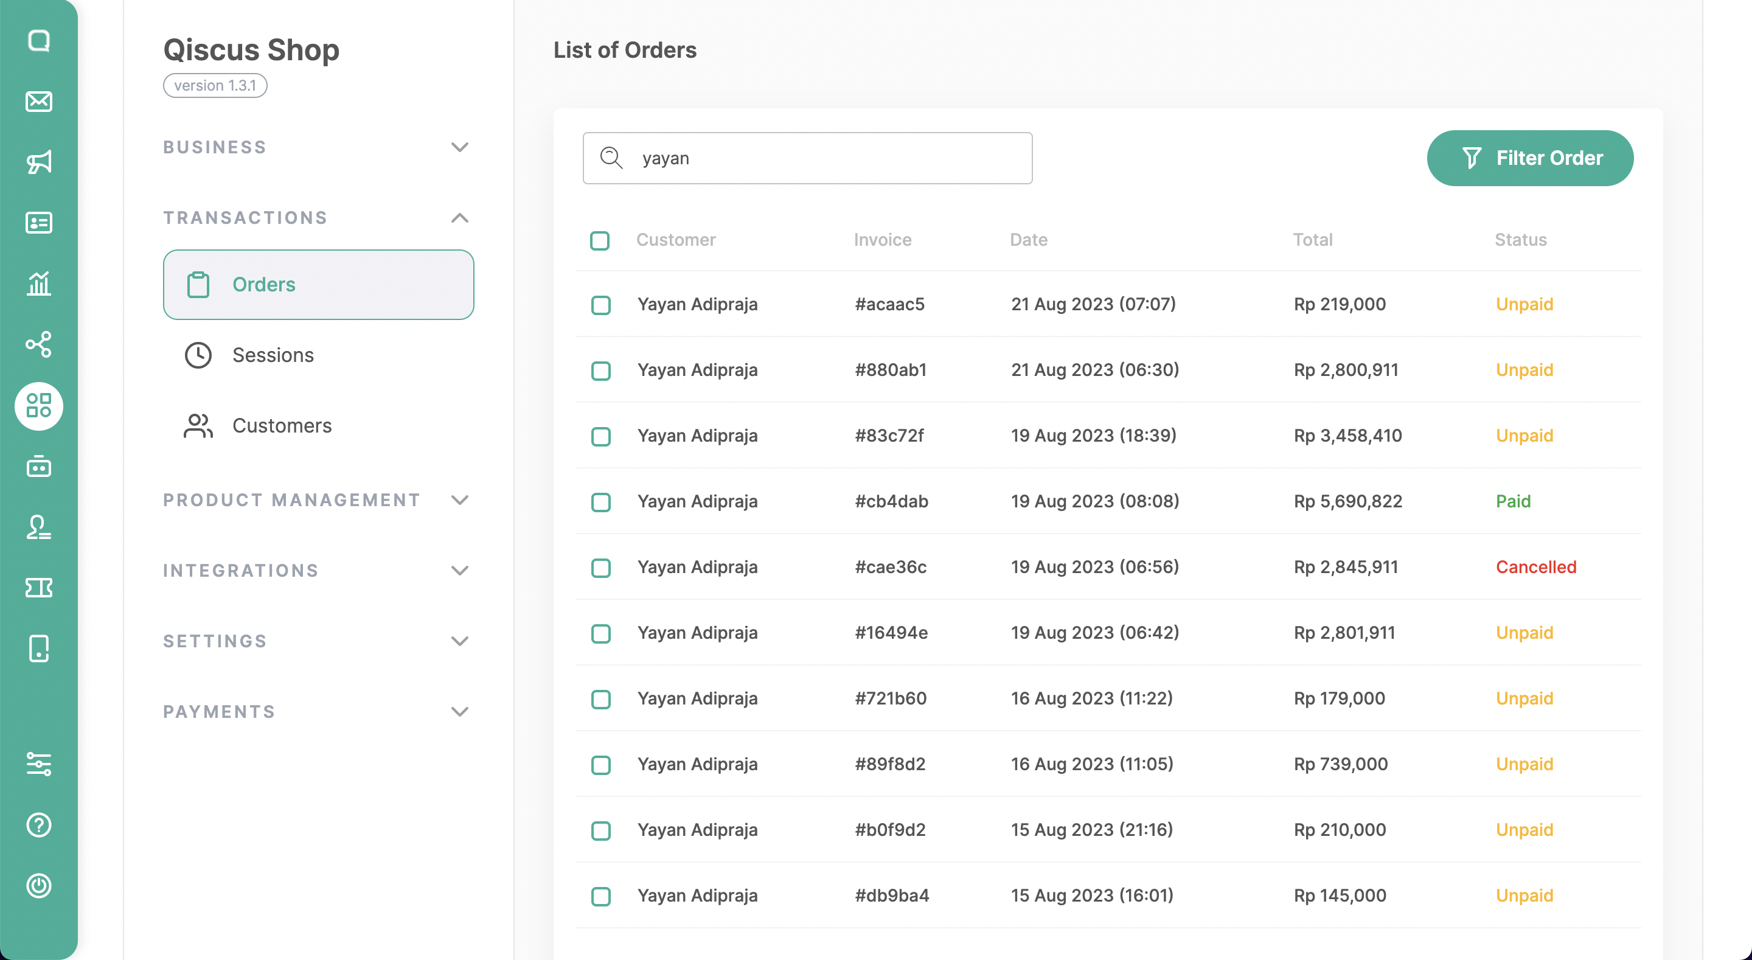Click the Filter Order button
1752x960 pixels.
1529,158
